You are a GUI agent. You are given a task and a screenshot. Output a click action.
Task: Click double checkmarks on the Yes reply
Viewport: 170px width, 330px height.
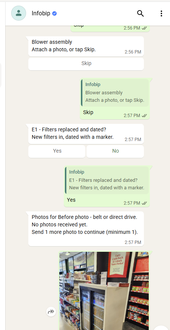[144, 203]
